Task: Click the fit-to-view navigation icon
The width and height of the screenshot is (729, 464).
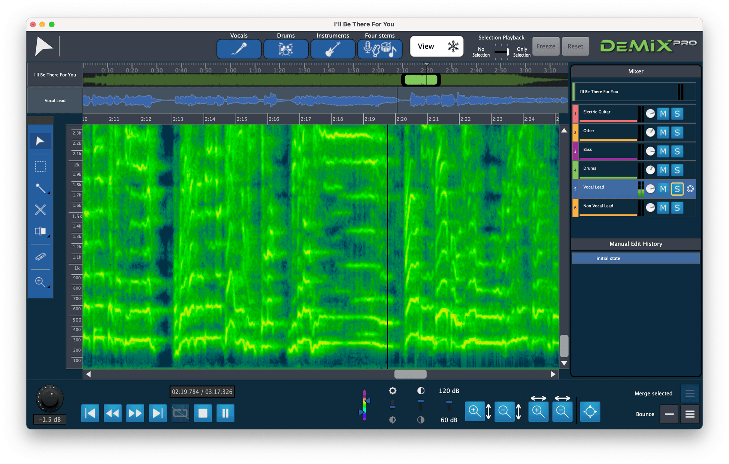Action: tap(590, 411)
